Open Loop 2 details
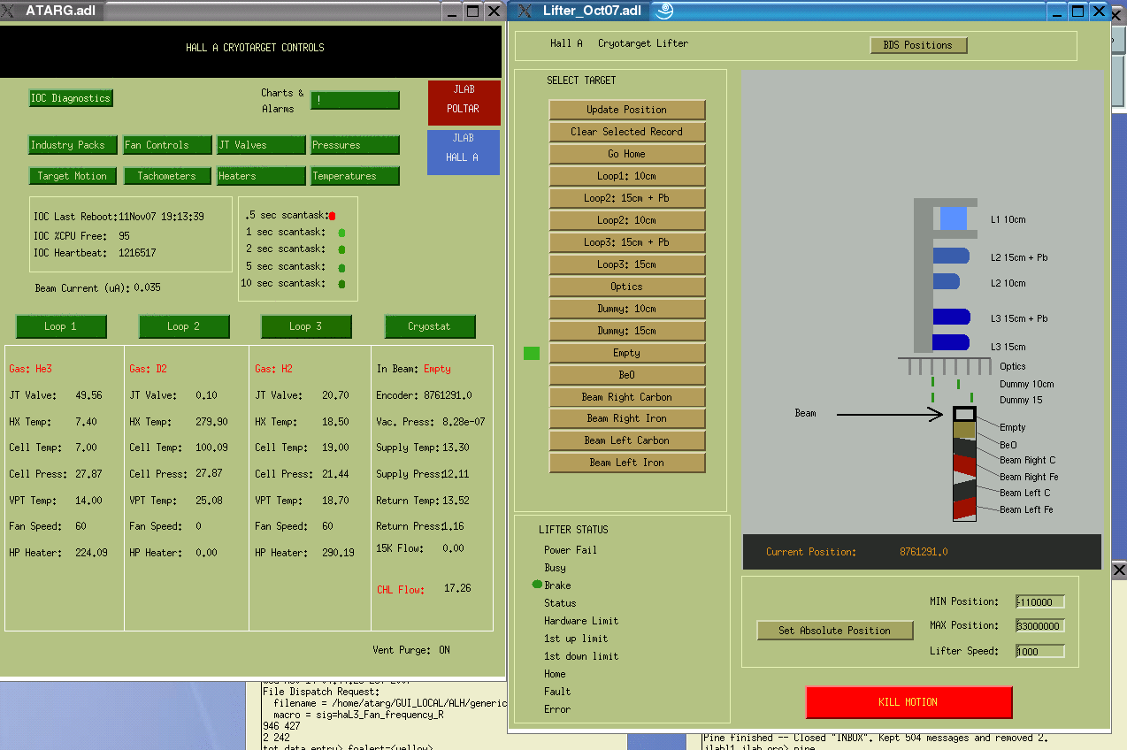1127x750 pixels. tap(184, 326)
